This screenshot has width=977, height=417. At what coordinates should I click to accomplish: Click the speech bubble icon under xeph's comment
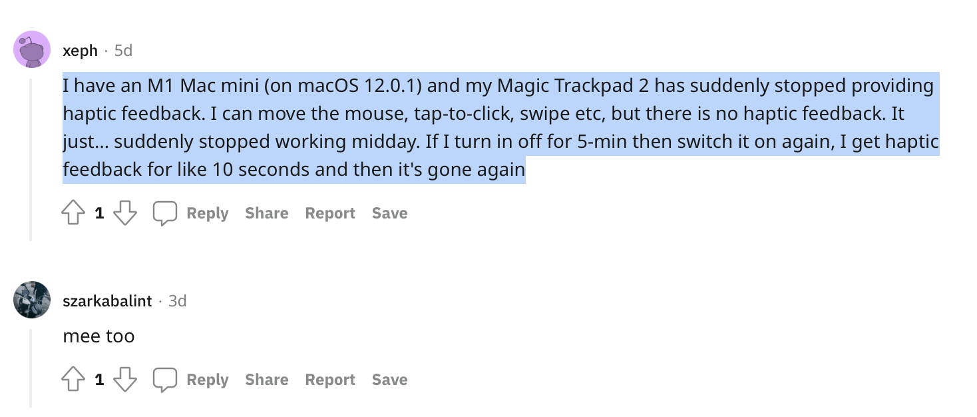point(165,213)
